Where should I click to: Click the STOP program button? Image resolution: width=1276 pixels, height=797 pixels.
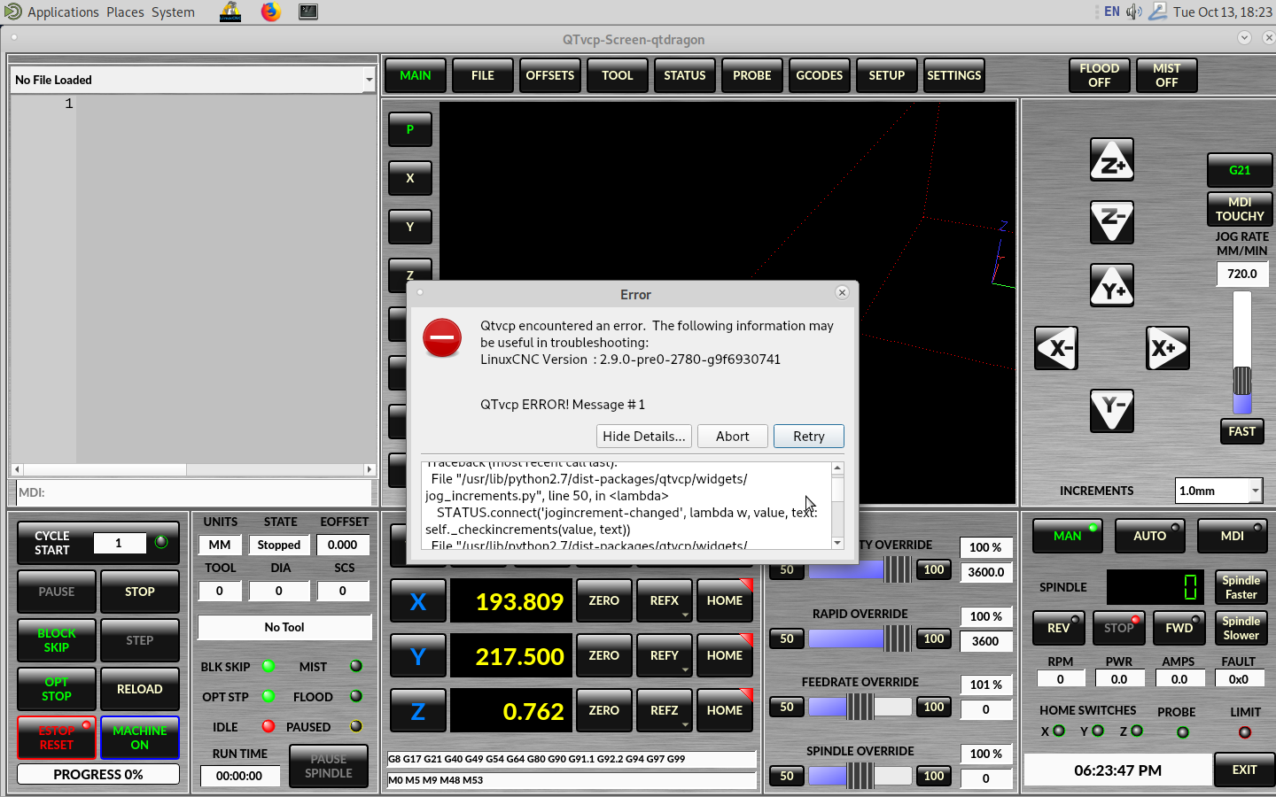point(140,592)
